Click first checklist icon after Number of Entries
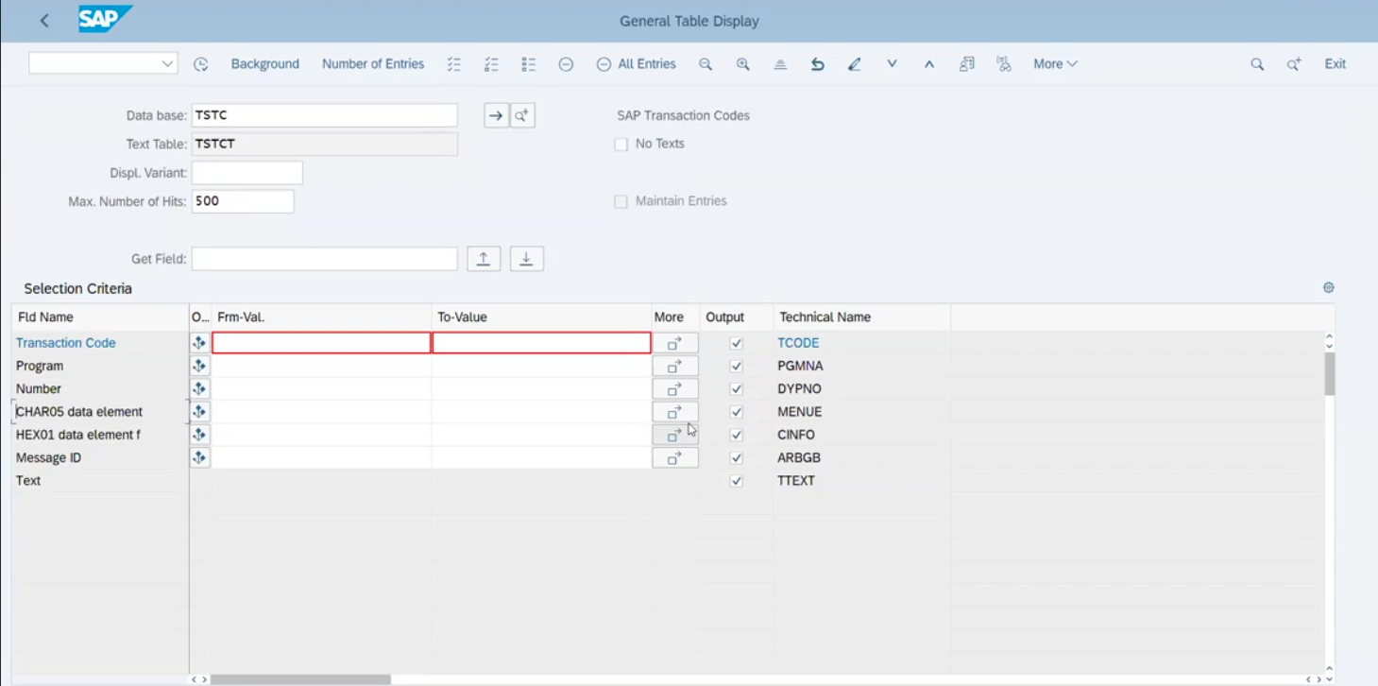1378x686 pixels. click(x=454, y=64)
